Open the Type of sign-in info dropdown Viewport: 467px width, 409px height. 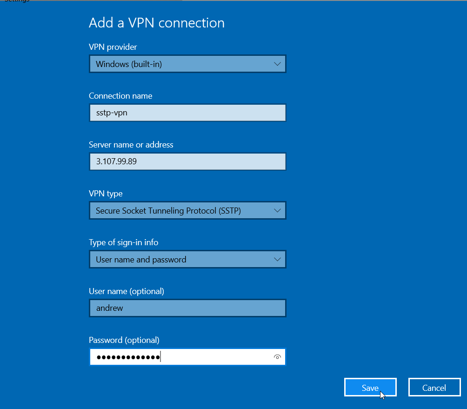click(x=187, y=259)
